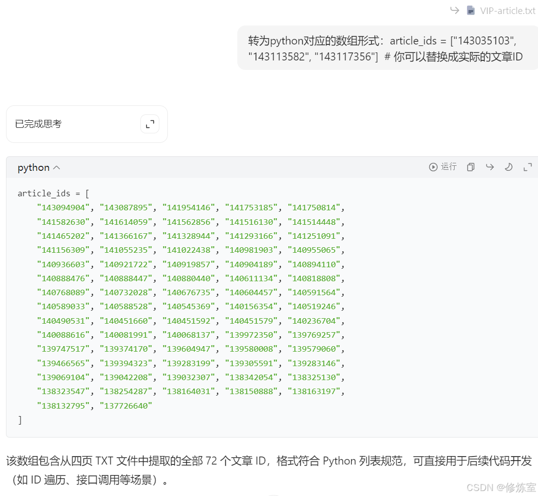Image resolution: width=538 pixels, height=496 pixels.
Task: Select the ID "140611134"
Action: [251, 279]
